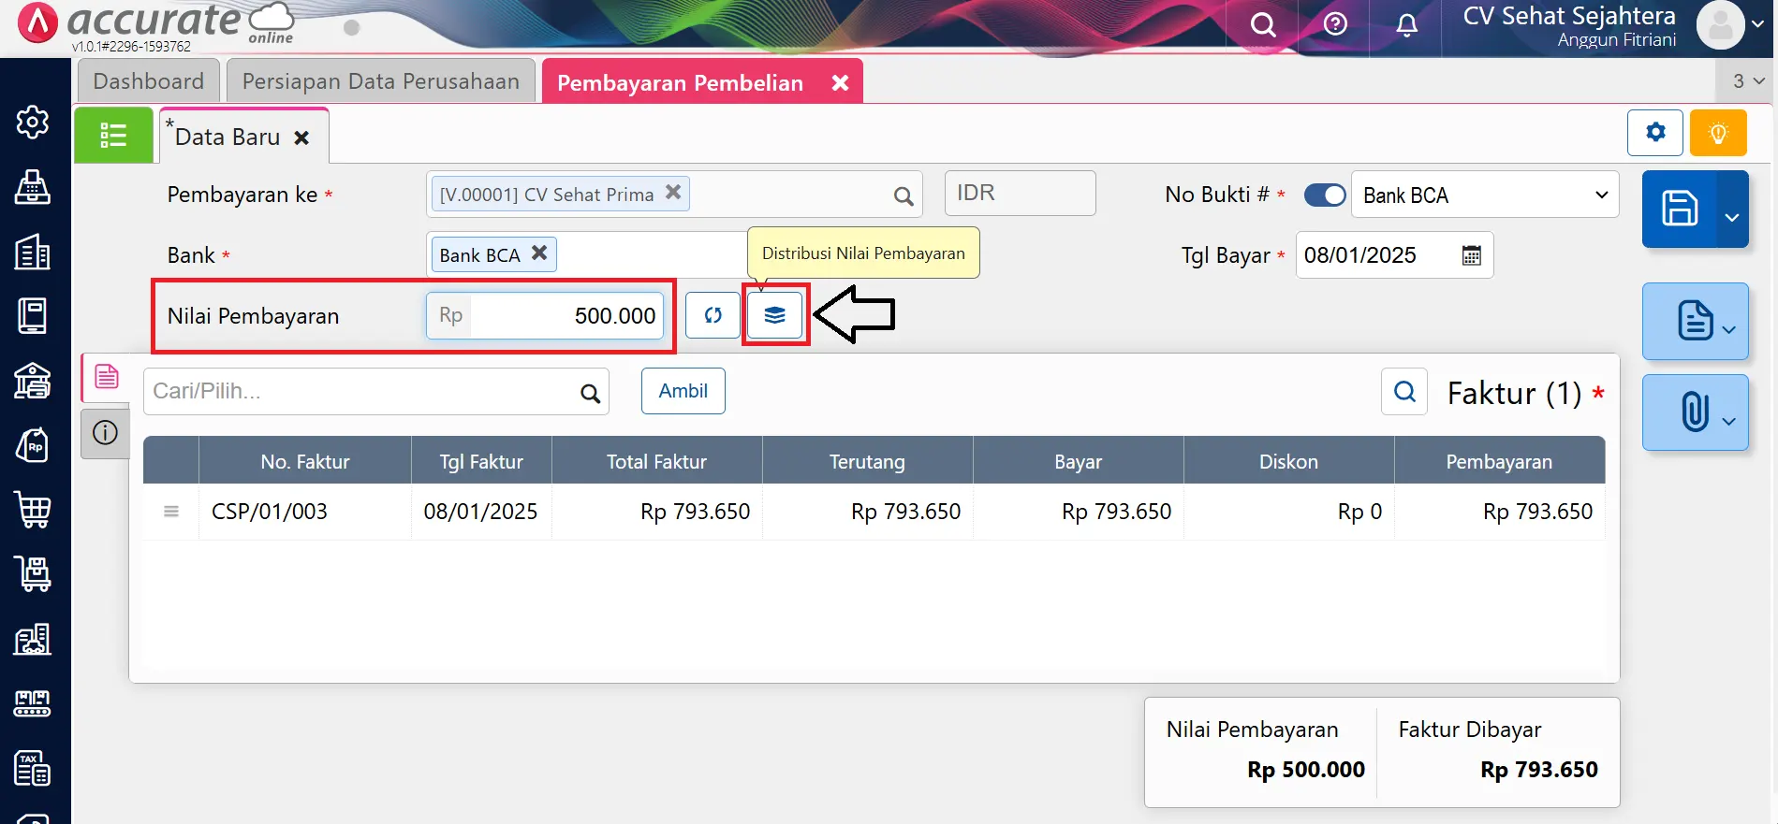Image resolution: width=1778 pixels, height=824 pixels.
Task: Open the Bank BCA No Bukti dropdown
Action: [x=1485, y=195]
